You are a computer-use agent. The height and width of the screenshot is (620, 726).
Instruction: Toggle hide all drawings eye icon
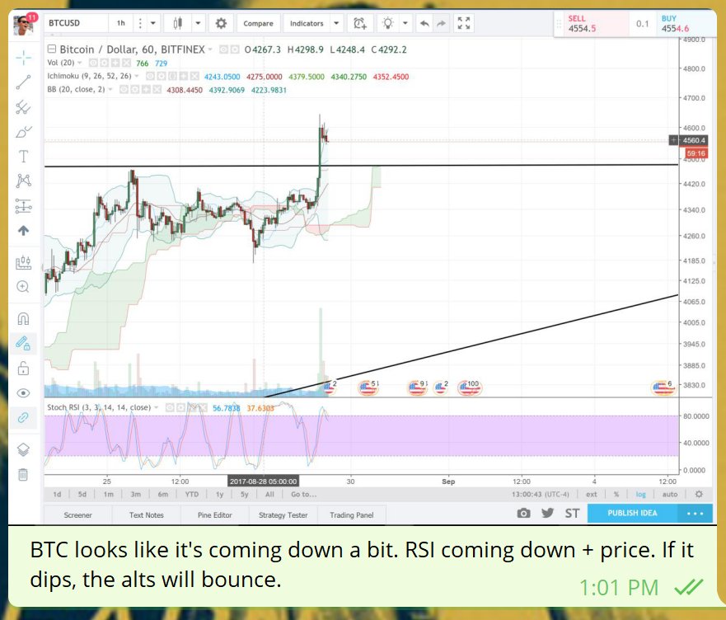23,393
